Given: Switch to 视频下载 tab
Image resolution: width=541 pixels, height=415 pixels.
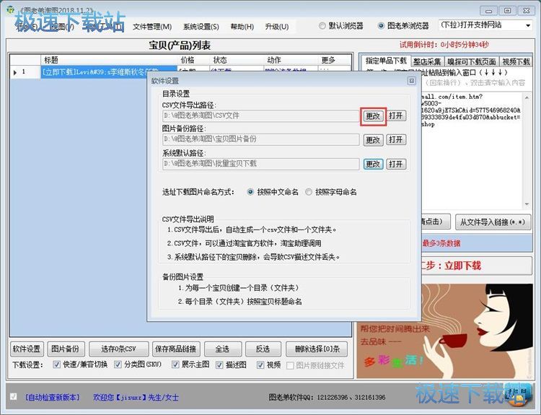Looking at the screenshot, I should click(x=516, y=61).
